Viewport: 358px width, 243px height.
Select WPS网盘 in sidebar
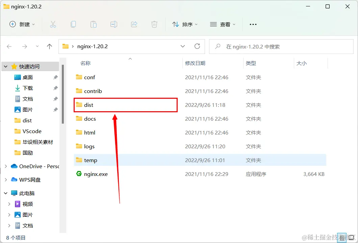click(x=30, y=180)
